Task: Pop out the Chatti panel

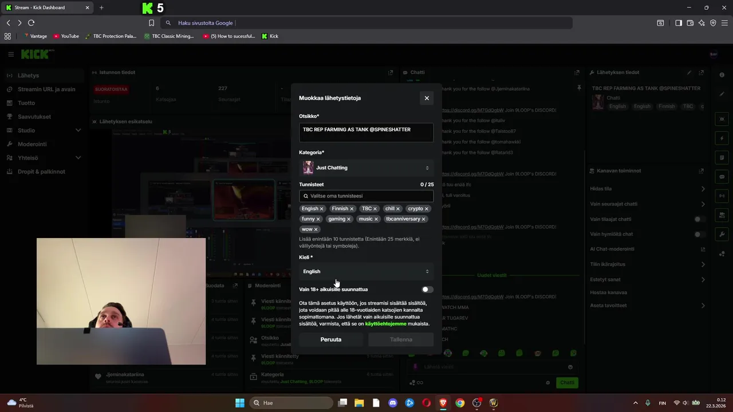Action: pos(577,73)
